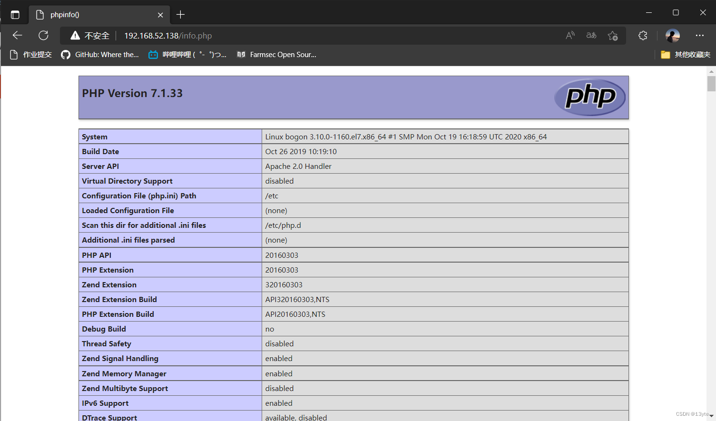Click the translate page icon
The image size is (716, 421).
tap(591, 35)
